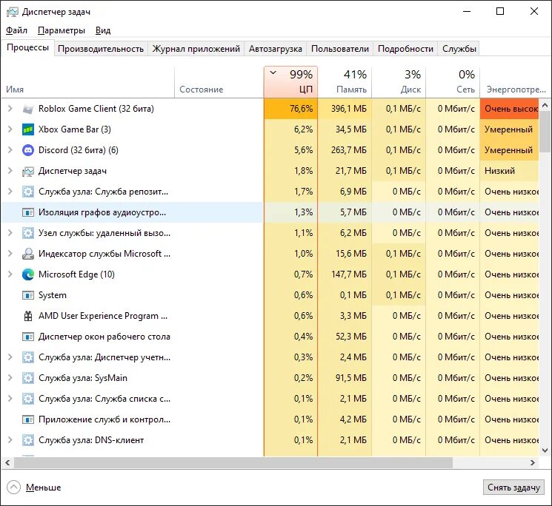The image size is (552, 506).
Task: Switch to the Производительность tab
Action: click(x=101, y=49)
